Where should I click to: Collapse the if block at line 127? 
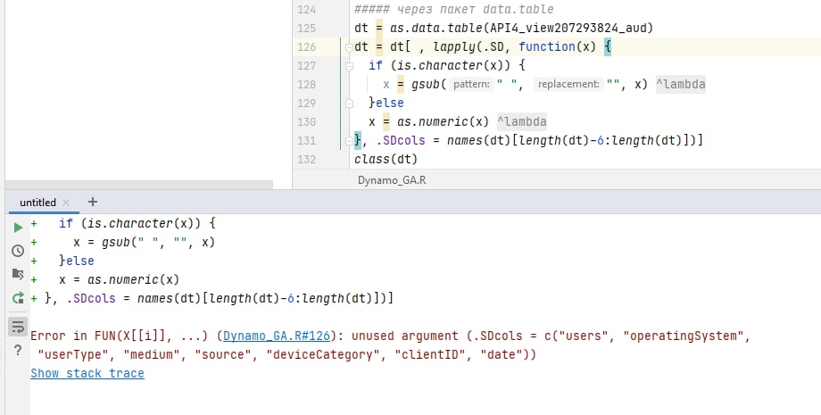point(349,66)
